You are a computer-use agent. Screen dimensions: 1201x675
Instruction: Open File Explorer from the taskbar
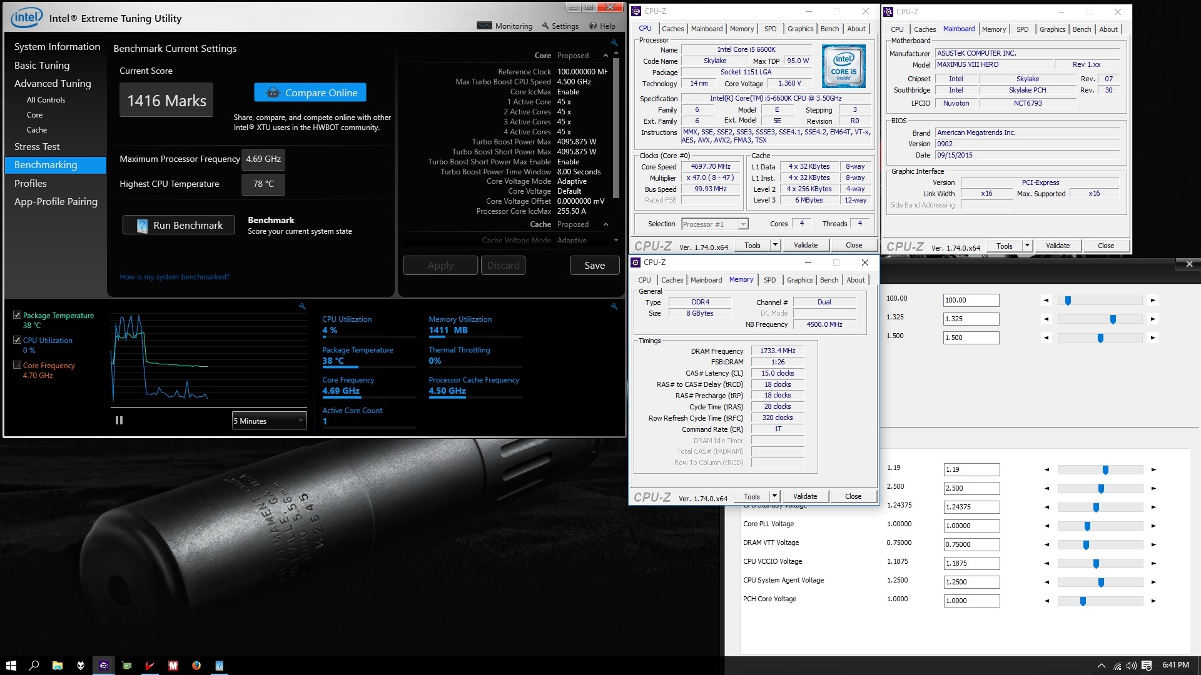pyautogui.click(x=57, y=666)
